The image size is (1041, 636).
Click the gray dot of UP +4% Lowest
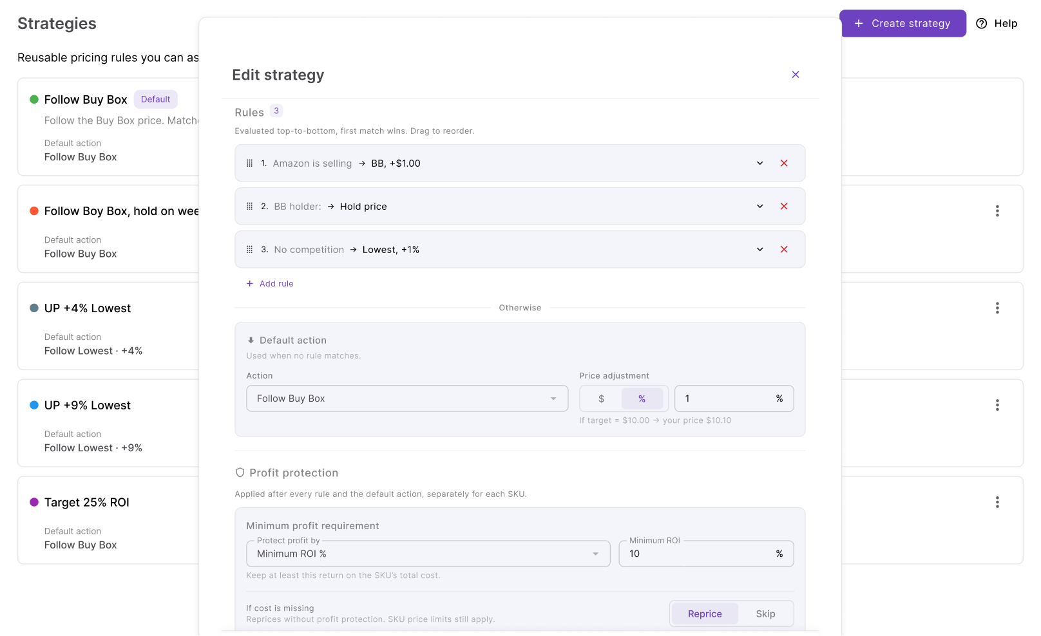[34, 308]
